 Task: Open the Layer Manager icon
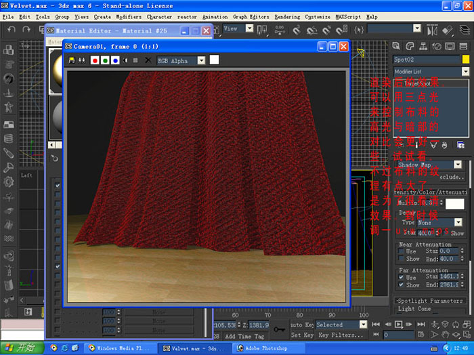pyautogui.click(x=465, y=30)
